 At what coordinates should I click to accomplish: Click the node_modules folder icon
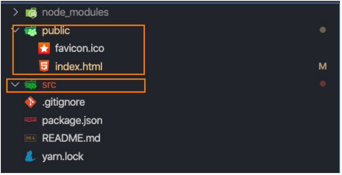[x=31, y=13]
